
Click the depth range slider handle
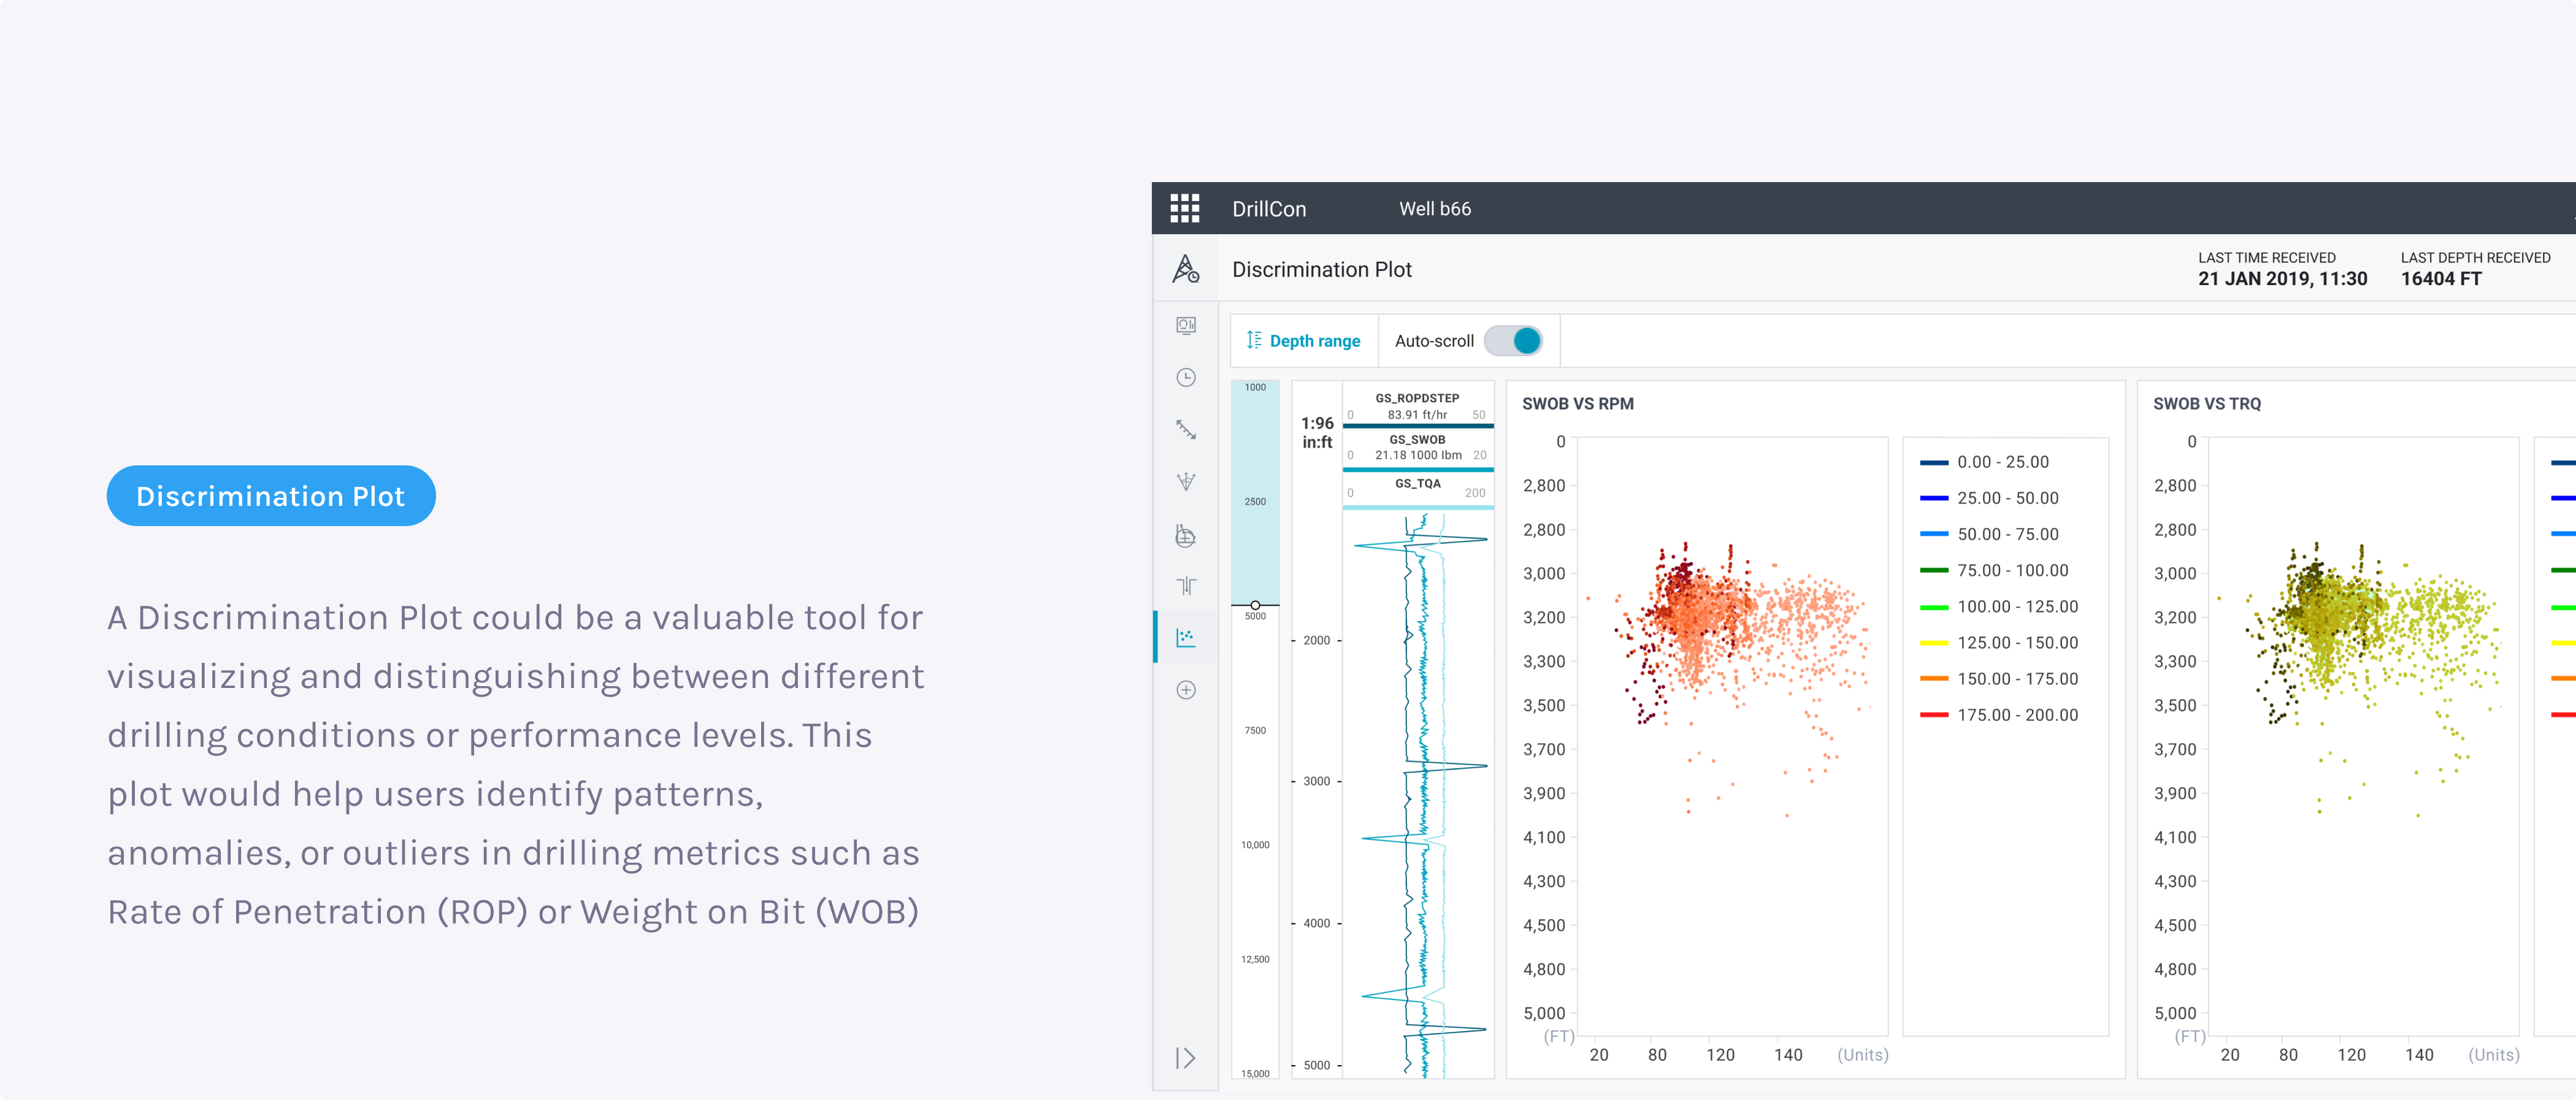tap(1255, 605)
